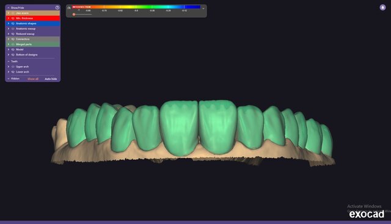The image size is (391, 224).
Task: Collapse the Hidden section
Action: click(x=9, y=79)
